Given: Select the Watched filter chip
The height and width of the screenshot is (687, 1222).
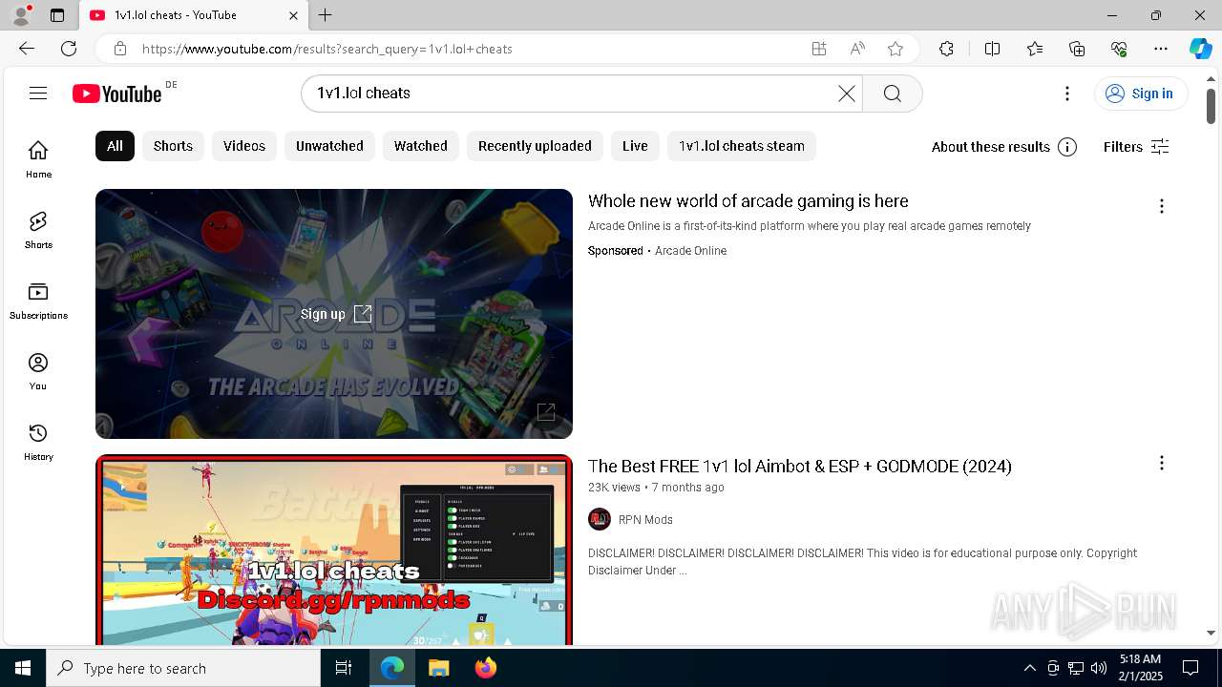Looking at the screenshot, I should click(x=421, y=146).
